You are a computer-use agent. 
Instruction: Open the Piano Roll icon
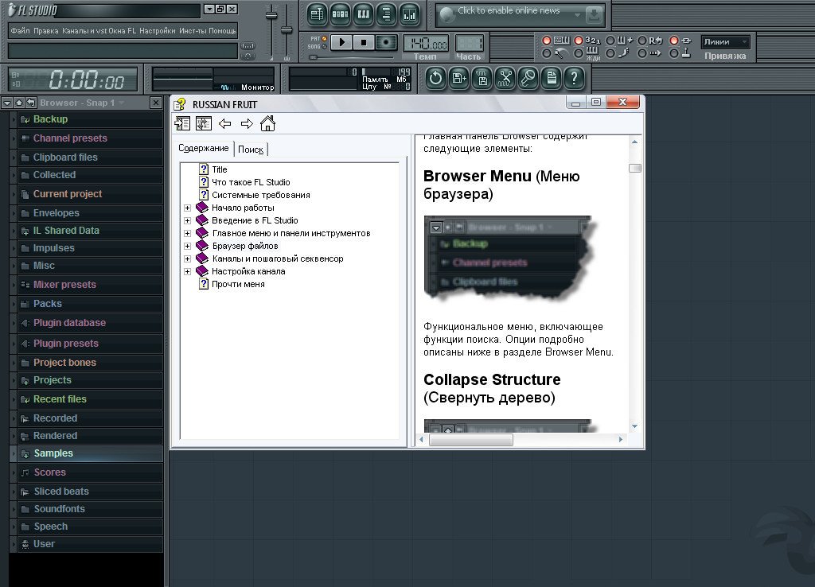[364, 14]
